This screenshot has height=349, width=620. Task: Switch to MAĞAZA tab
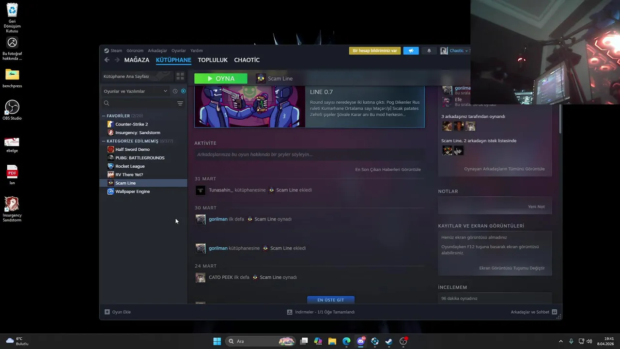pyautogui.click(x=137, y=60)
